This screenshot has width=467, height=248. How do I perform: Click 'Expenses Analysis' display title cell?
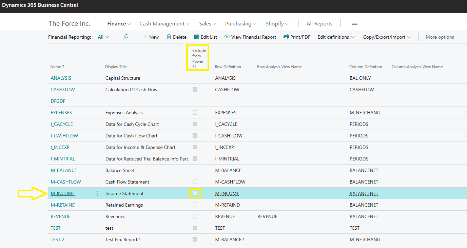point(124,113)
